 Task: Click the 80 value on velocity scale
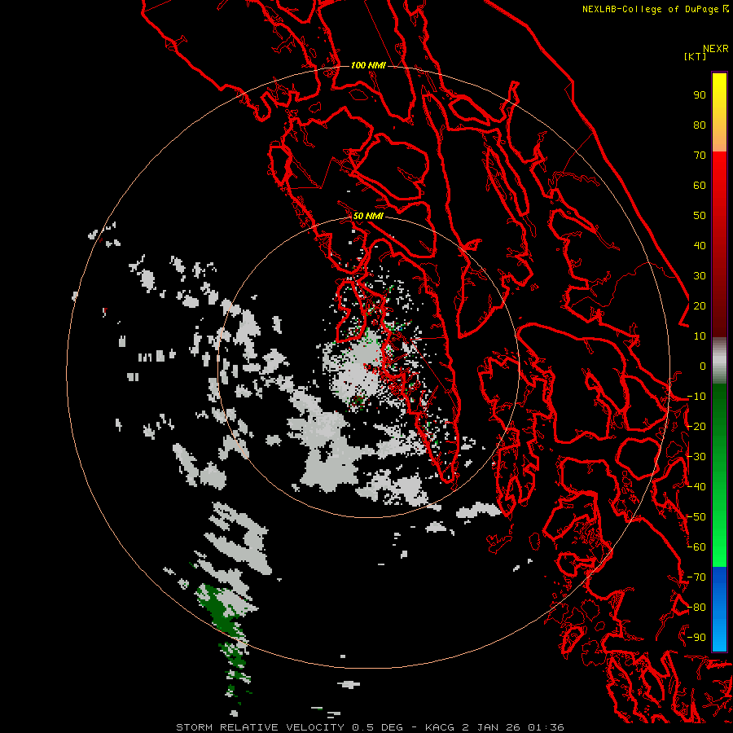[700, 125]
